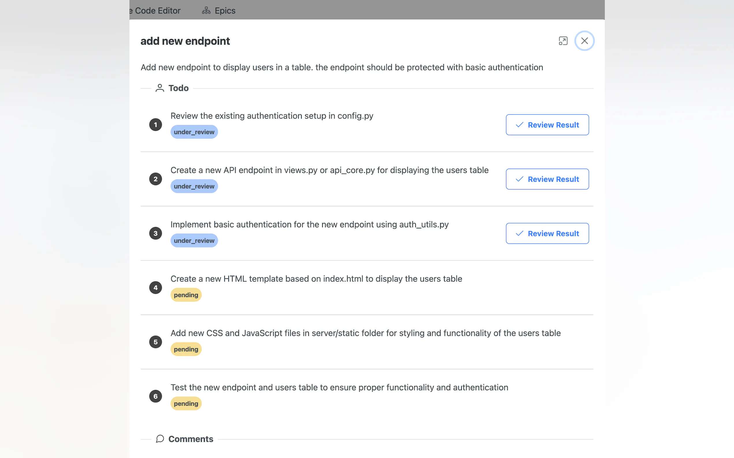
Task: Select the step 1 number circle
Action: pyautogui.click(x=155, y=125)
